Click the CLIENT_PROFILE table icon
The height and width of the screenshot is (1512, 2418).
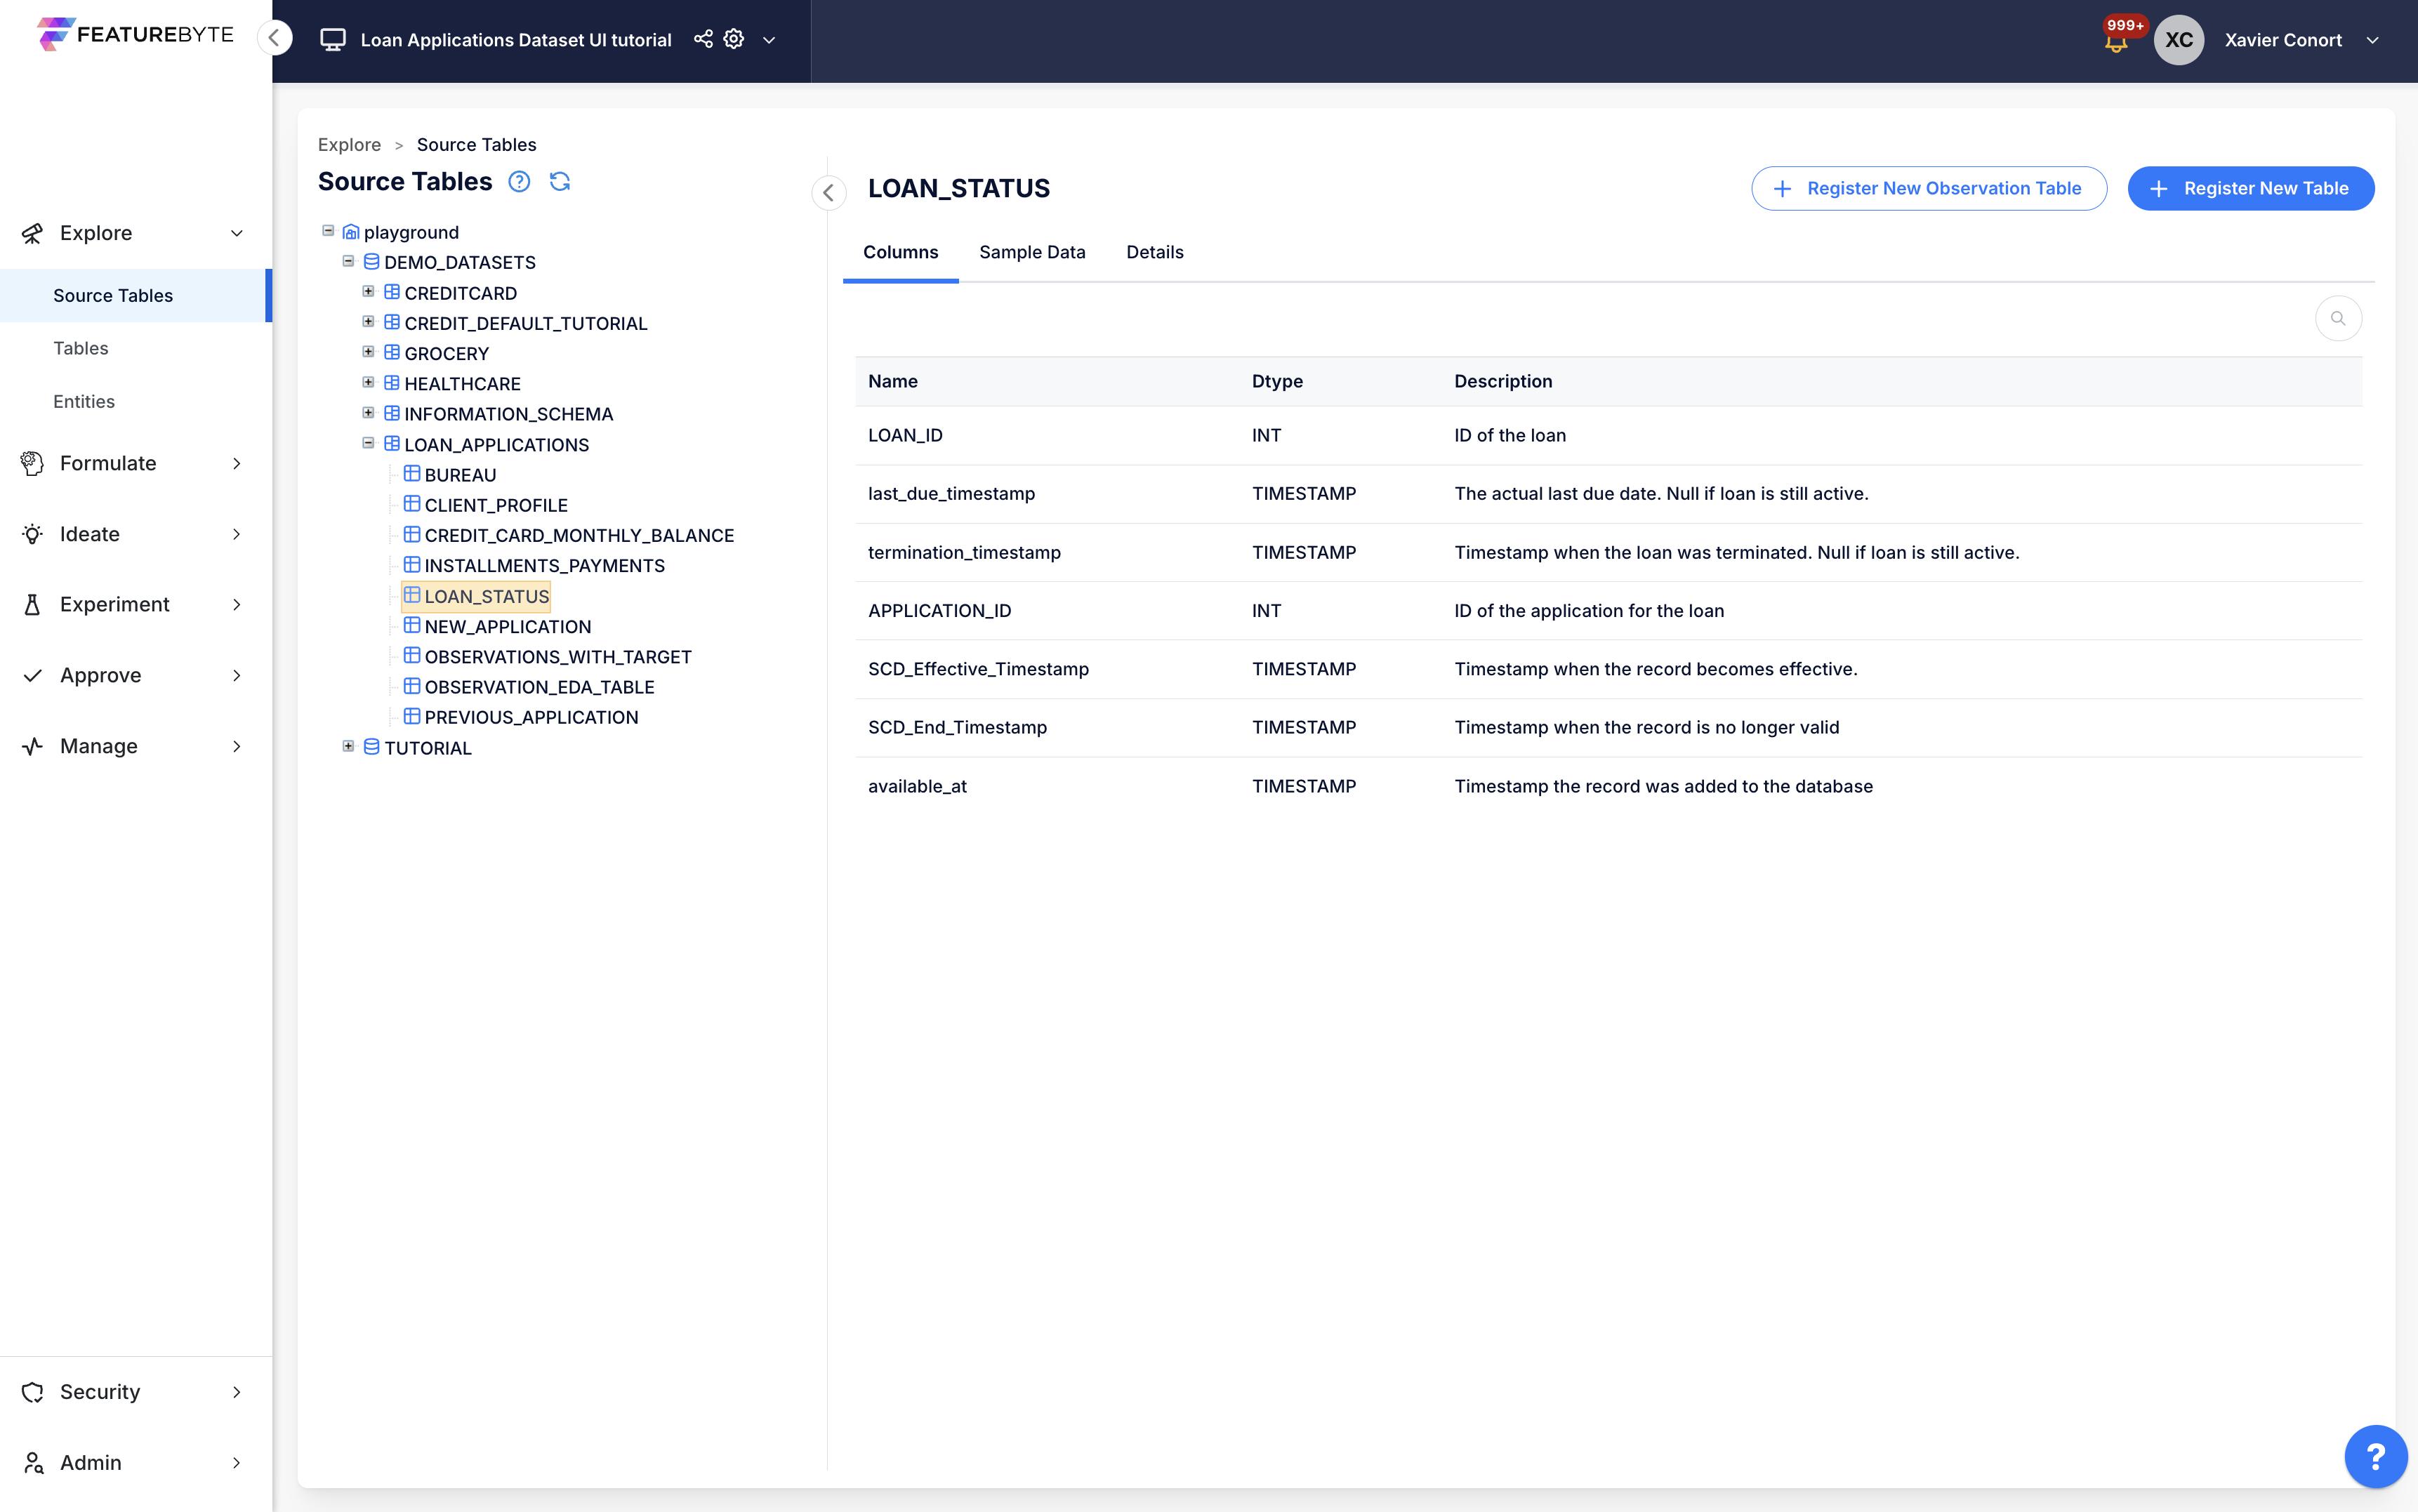[x=412, y=504]
